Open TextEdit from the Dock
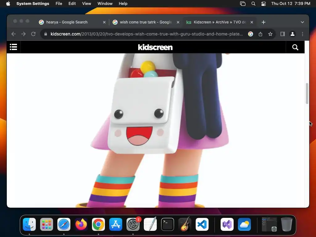This screenshot has width=316, height=237. click(x=150, y=224)
